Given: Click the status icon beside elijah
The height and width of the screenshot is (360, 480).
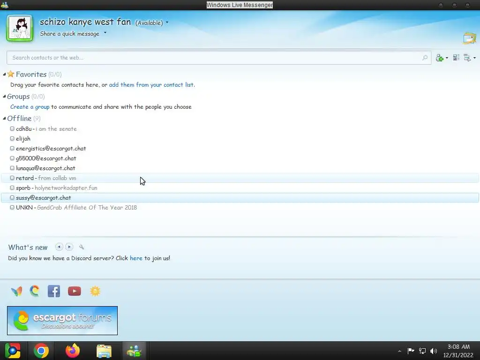Looking at the screenshot, I should [x=12, y=138].
